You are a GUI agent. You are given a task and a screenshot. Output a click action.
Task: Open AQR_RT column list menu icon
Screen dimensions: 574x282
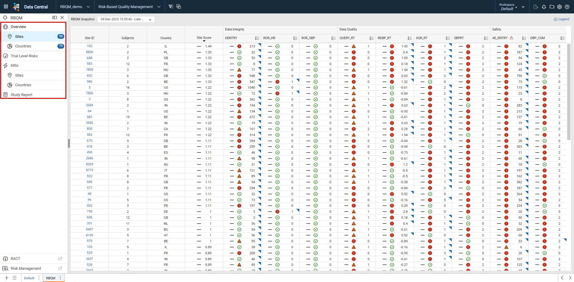(448, 38)
